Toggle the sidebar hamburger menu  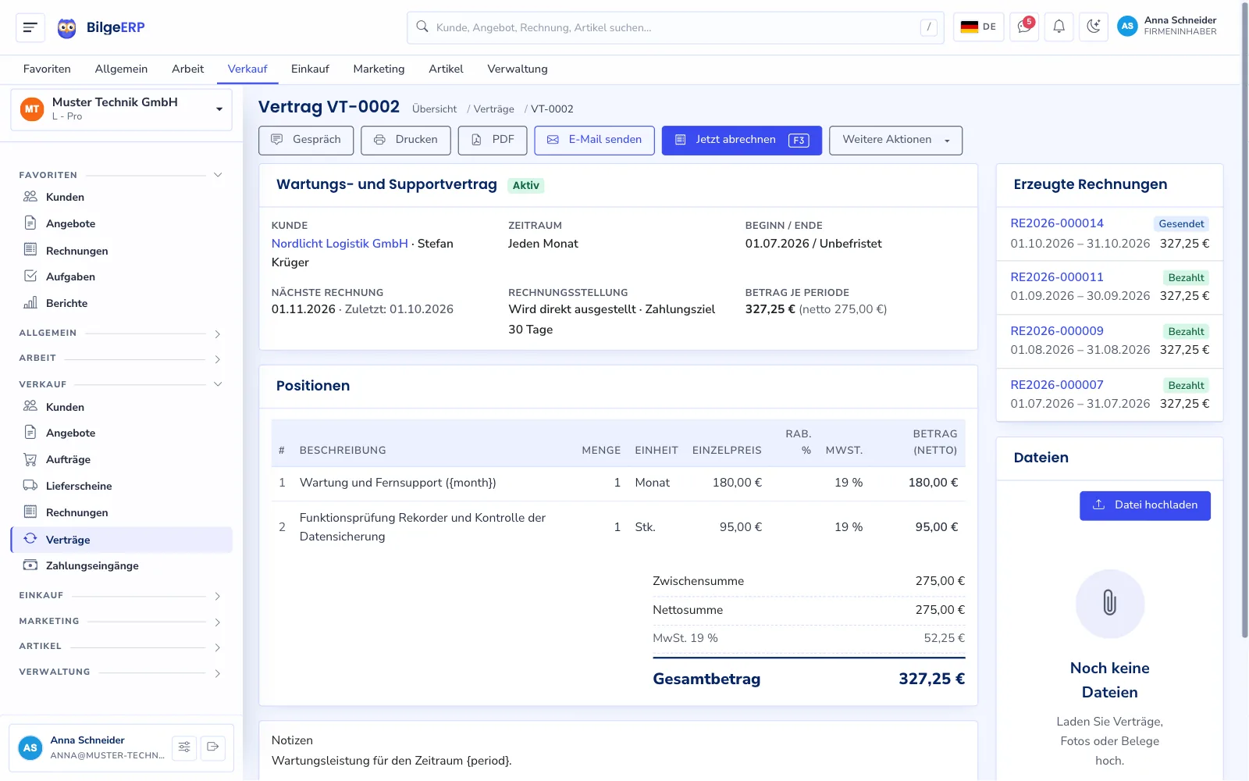click(x=30, y=27)
